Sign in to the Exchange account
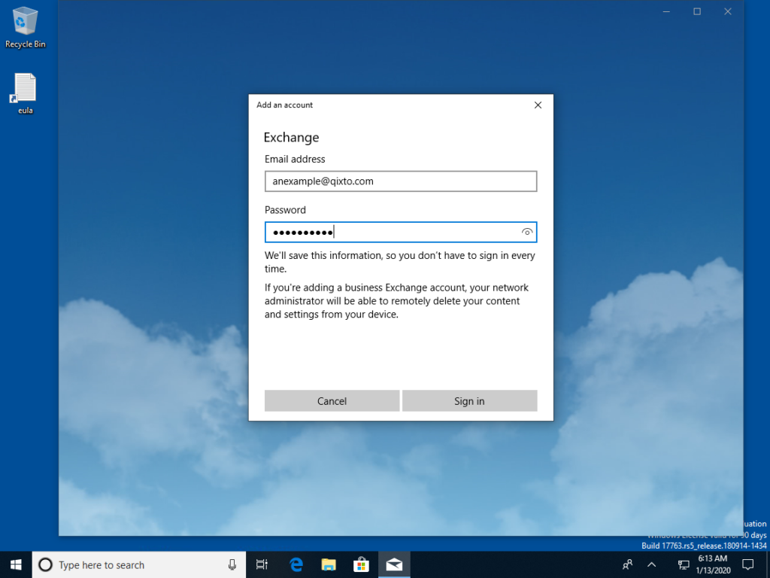Screen dimensions: 770x578 (469, 401)
